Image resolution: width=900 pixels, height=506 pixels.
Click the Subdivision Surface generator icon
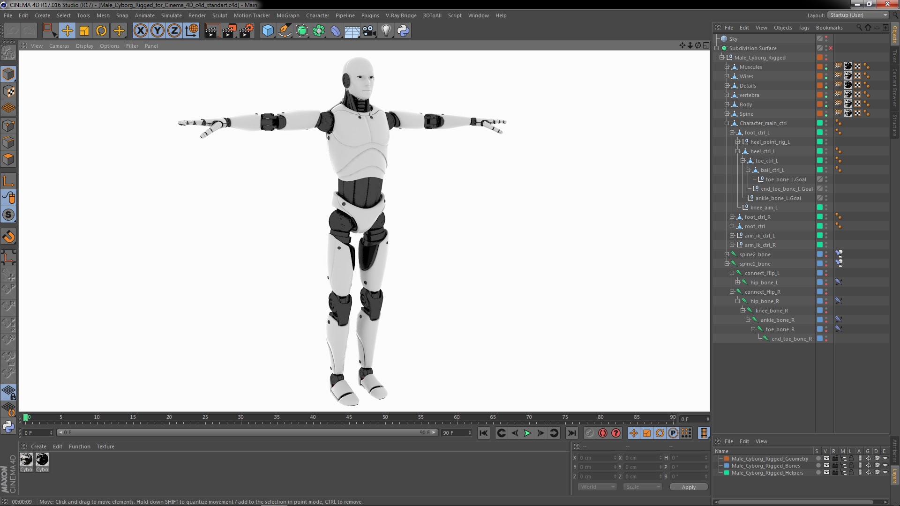coord(302,31)
